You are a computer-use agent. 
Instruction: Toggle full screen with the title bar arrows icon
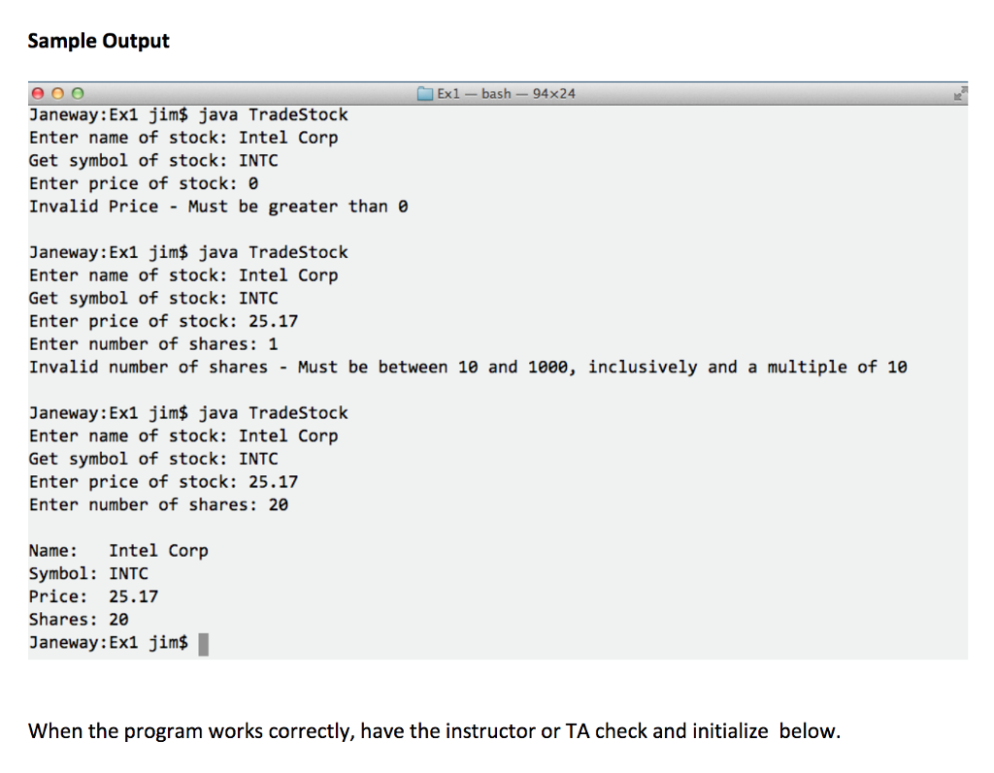coord(960,94)
